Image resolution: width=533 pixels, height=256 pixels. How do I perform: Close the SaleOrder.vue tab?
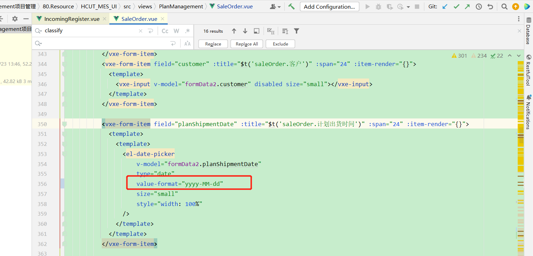[162, 19]
